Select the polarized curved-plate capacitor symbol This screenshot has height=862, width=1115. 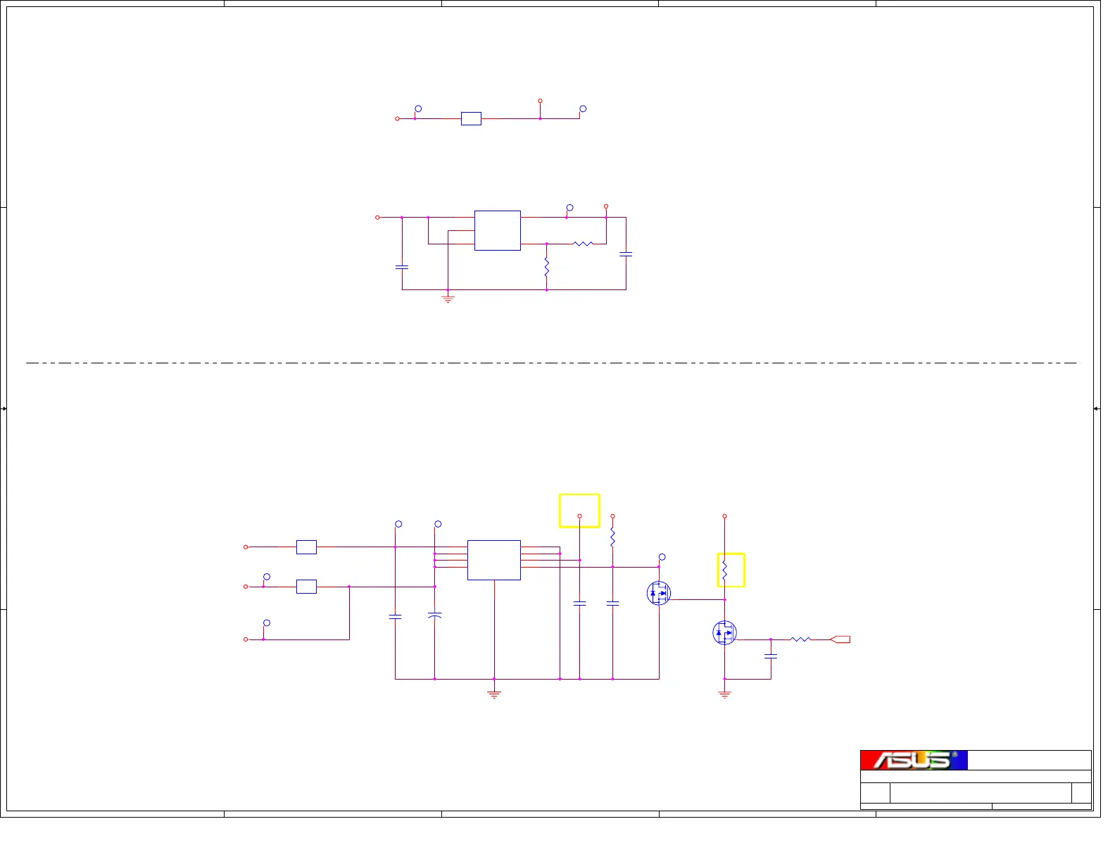434,616
